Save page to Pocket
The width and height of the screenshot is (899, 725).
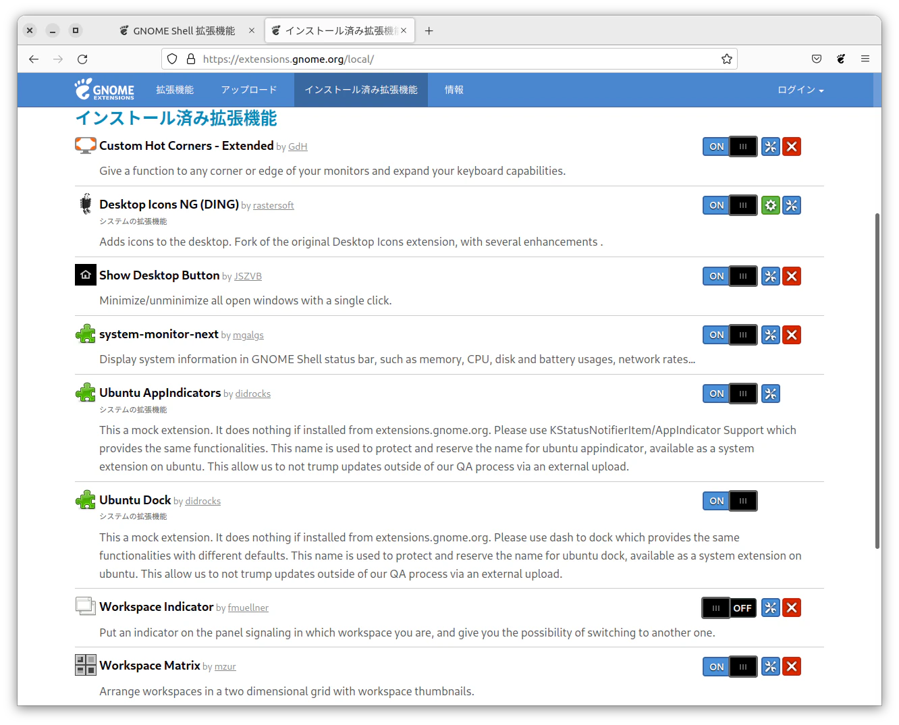tap(817, 59)
